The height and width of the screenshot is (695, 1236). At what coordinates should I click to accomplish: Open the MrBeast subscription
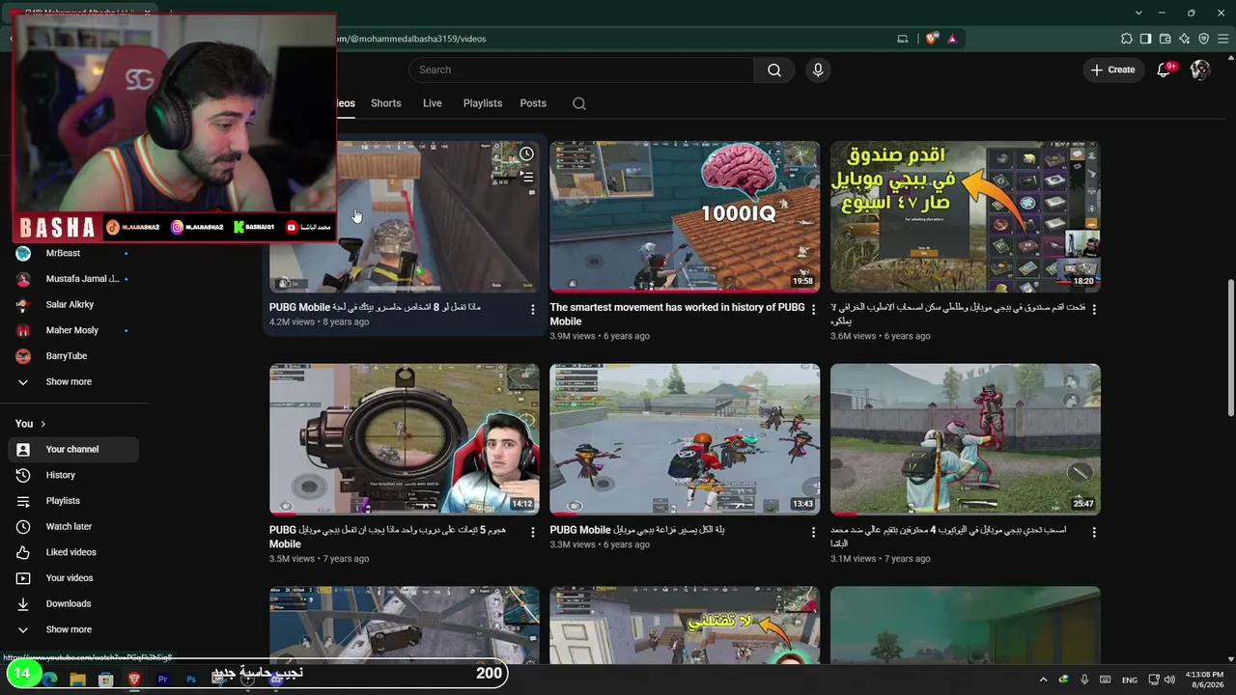(73, 253)
